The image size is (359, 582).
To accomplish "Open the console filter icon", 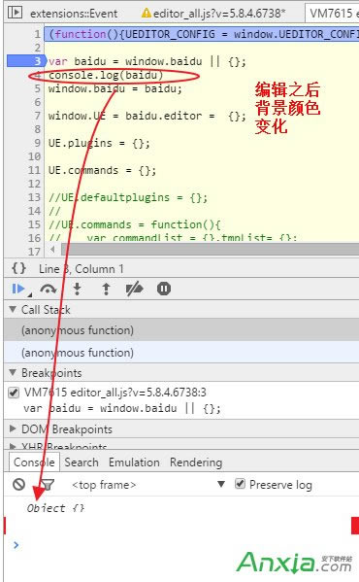I will pos(47,485).
